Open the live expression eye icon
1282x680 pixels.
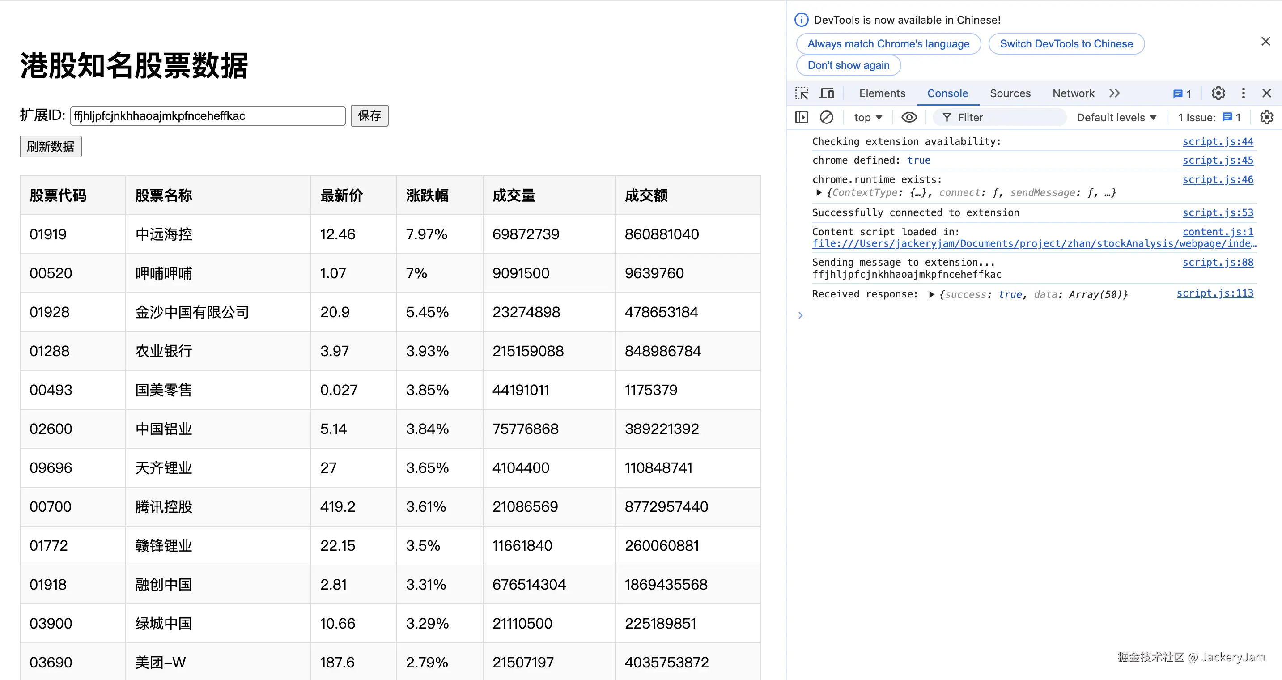pos(909,118)
